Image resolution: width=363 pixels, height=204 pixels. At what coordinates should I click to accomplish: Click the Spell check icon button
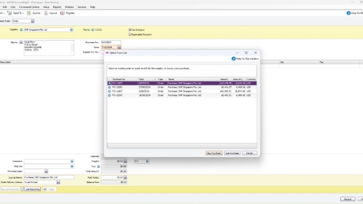tap(49, 189)
